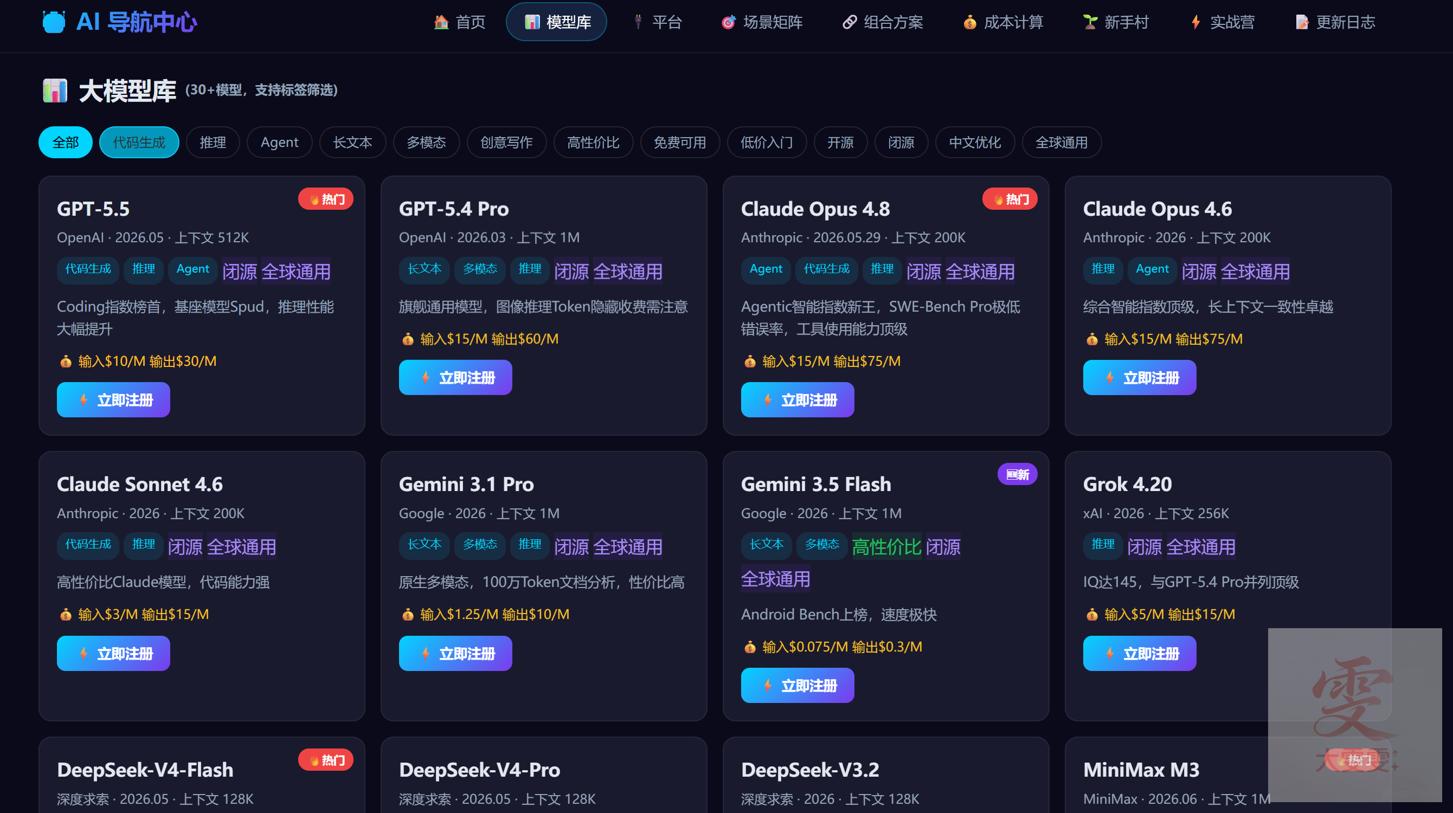1453x813 pixels.
Task: Open 成本计算 in the navigation
Action: click(1003, 22)
